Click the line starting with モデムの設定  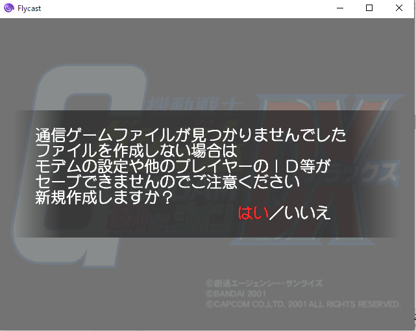point(183,166)
